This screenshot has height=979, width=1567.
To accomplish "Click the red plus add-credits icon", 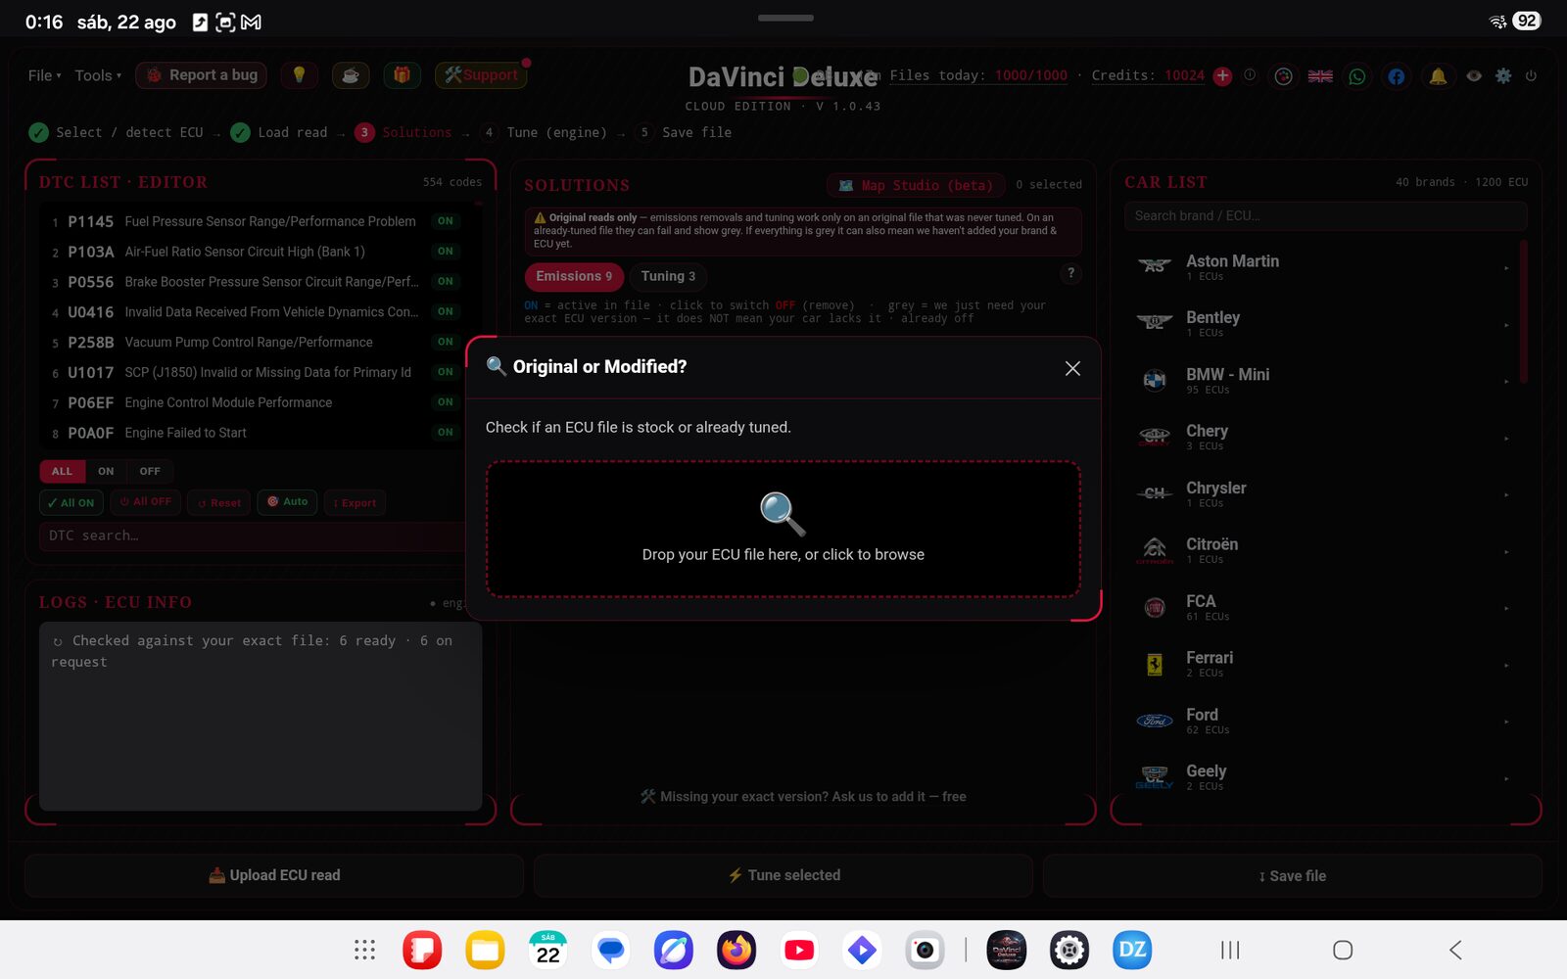I will pyautogui.click(x=1222, y=76).
